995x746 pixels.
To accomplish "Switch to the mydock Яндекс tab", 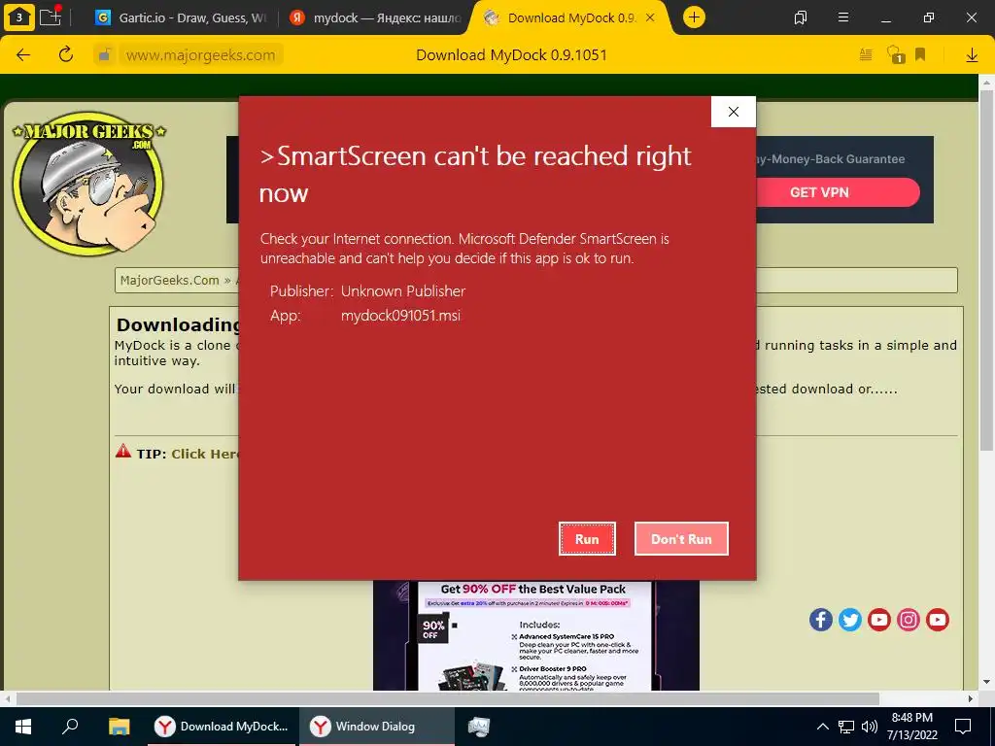I will pyautogui.click(x=374, y=17).
